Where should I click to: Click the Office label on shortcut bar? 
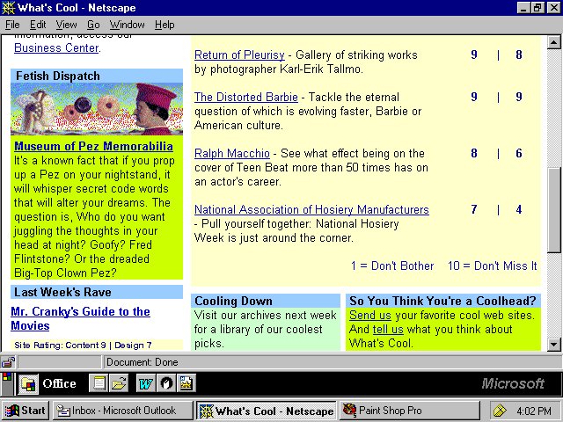pos(59,383)
